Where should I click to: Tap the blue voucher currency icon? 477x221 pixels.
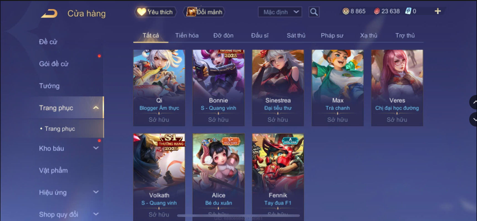[x=408, y=11]
